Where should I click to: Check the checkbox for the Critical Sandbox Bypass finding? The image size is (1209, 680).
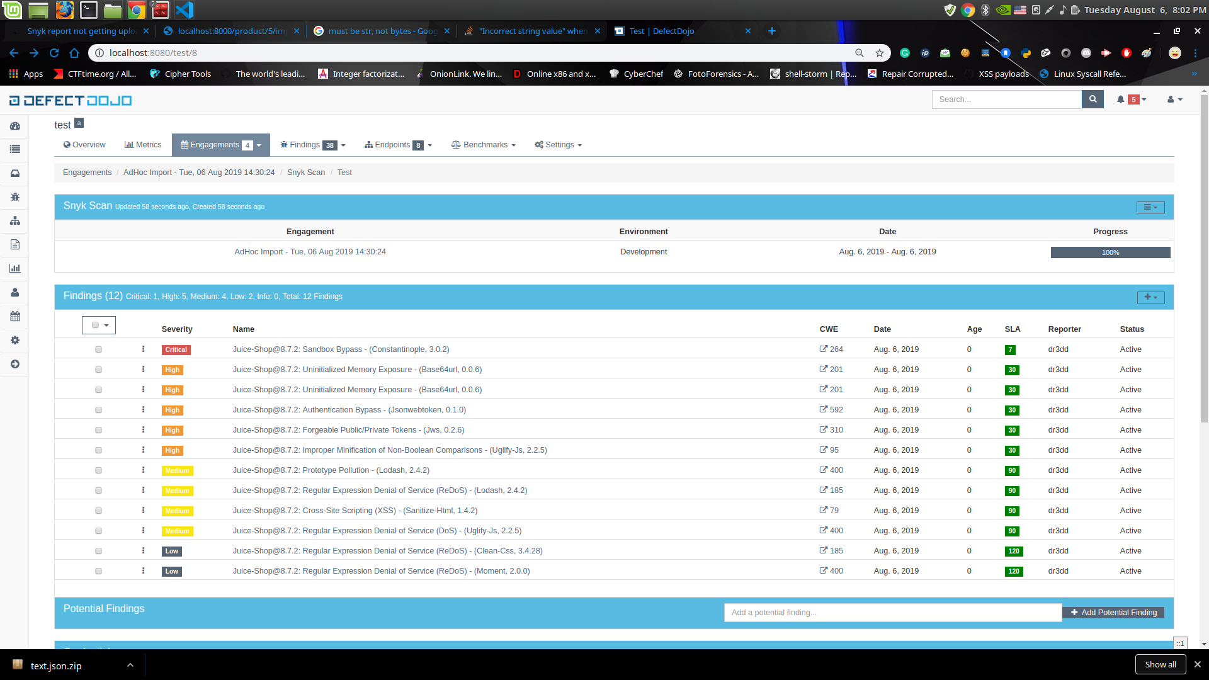tap(98, 349)
